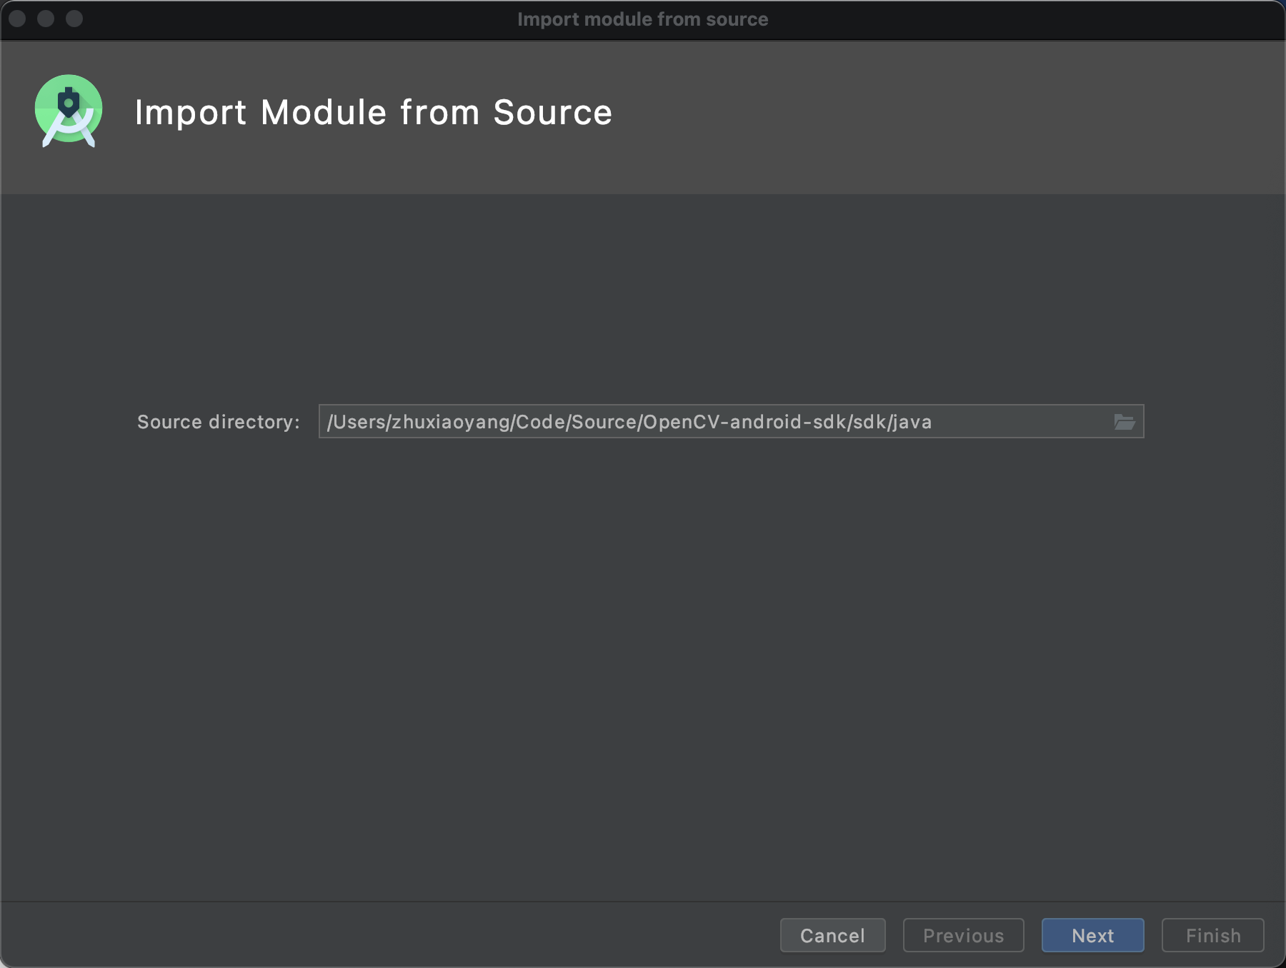Click the Next button
Viewport: 1286px width, 968px height.
point(1092,935)
